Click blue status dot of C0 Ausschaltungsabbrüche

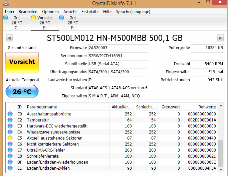(x=10, y=114)
